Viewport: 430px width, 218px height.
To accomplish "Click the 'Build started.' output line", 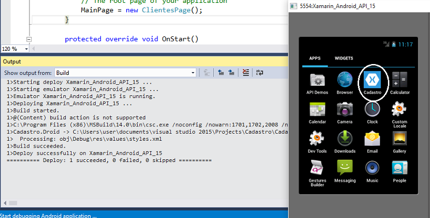I will [33, 110].
